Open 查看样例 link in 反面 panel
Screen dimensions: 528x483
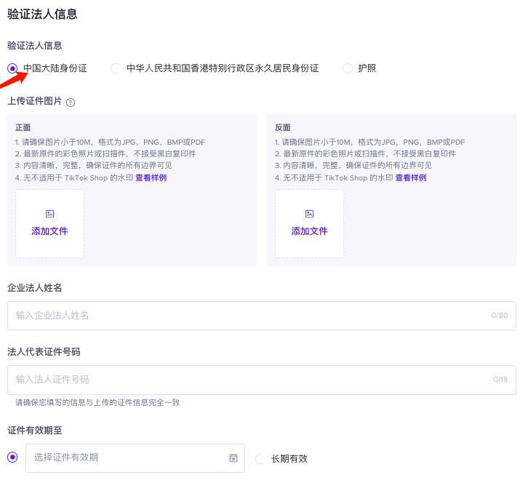411,177
